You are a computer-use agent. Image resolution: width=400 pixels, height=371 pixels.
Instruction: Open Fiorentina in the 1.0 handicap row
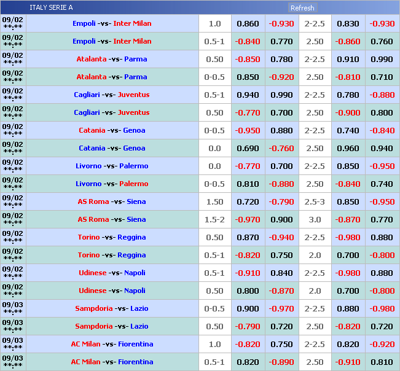pyautogui.click(x=136, y=344)
